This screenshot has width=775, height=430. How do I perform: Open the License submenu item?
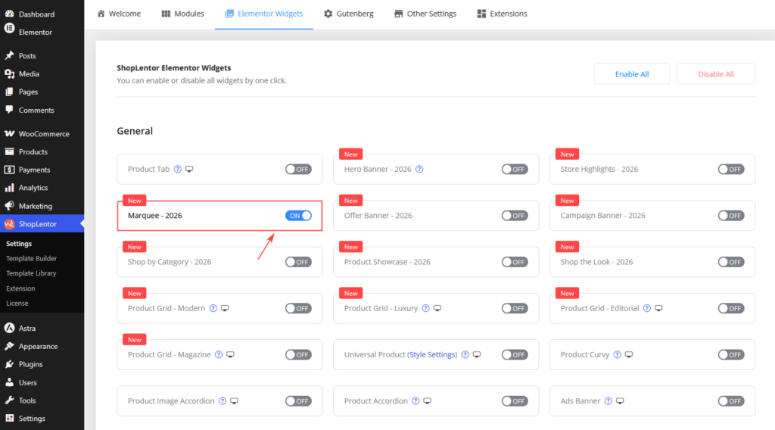17,303
